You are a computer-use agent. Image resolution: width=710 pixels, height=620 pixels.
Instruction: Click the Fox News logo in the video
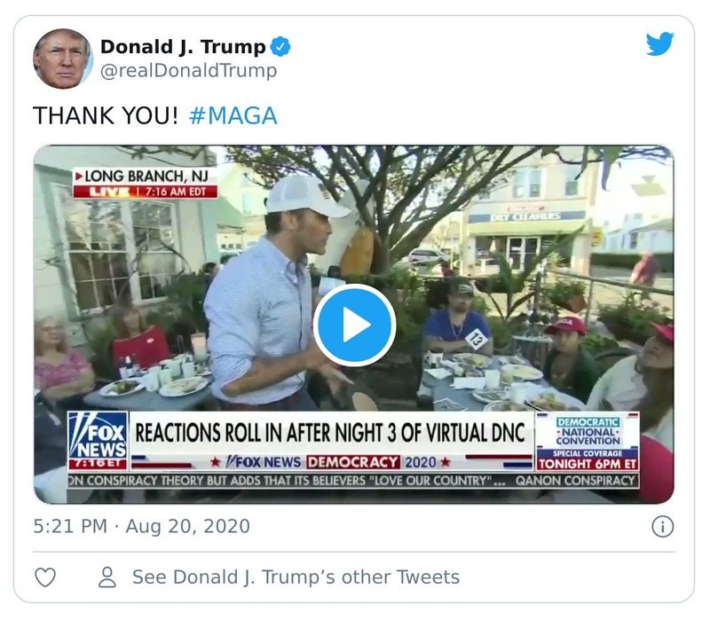click(x=97, y=436)
